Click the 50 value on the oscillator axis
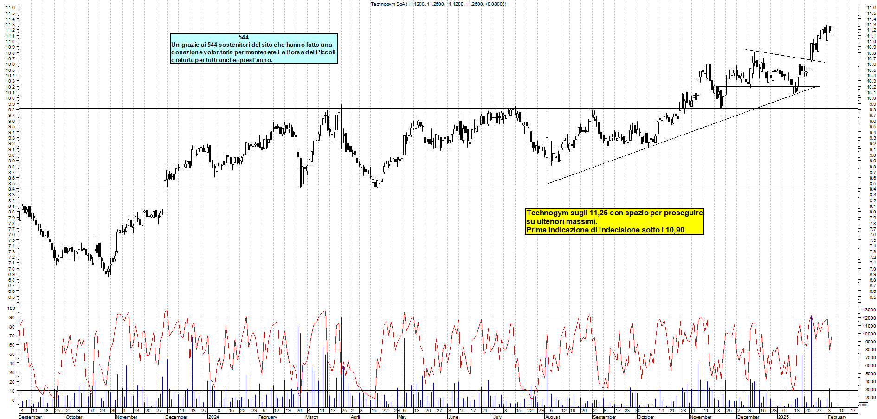Image resolution: width=877 pixels, height=419 pixels. [12, 354]
